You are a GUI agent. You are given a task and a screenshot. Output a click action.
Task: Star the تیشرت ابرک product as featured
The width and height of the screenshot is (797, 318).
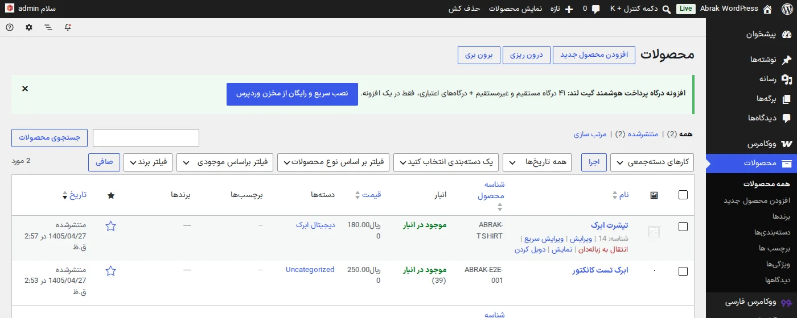point(111,226)
